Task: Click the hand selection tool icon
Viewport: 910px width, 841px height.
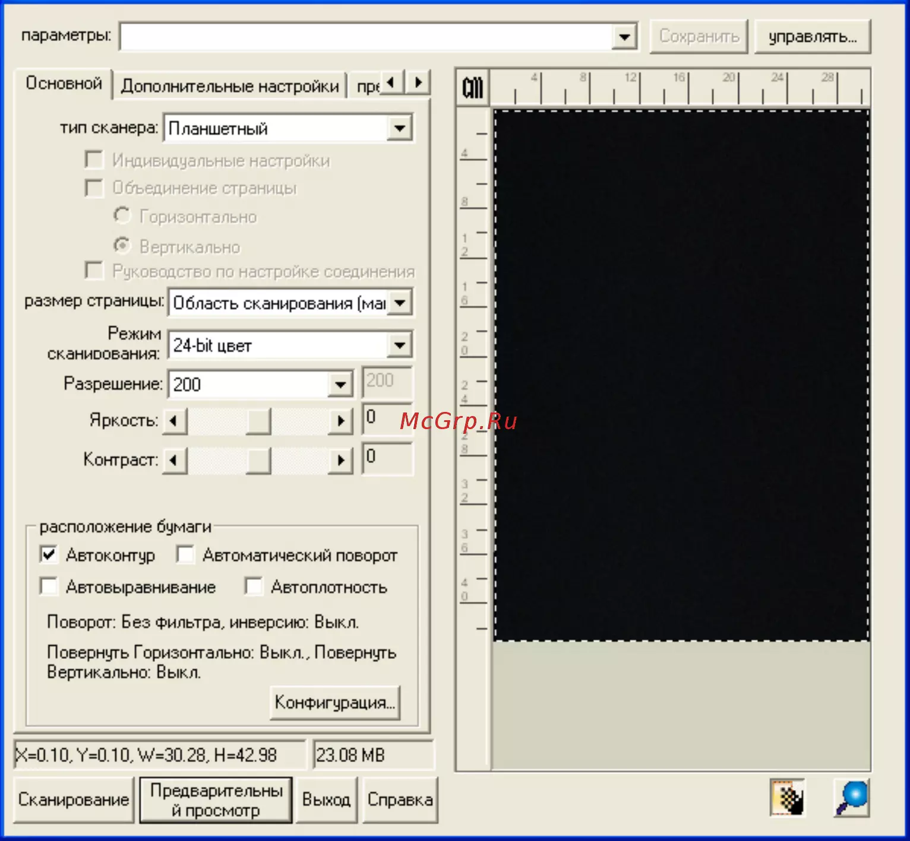Action: [788, 798]
